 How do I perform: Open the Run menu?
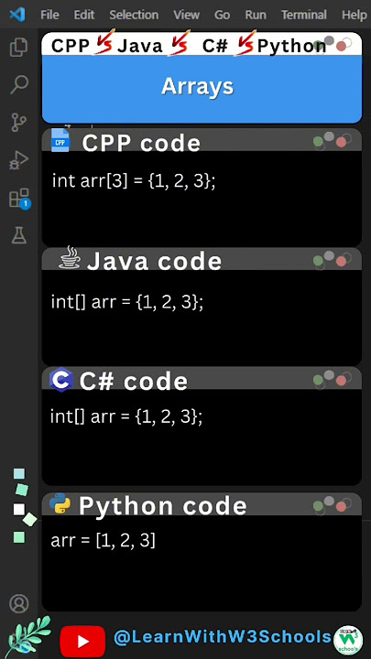pos(256,16)
